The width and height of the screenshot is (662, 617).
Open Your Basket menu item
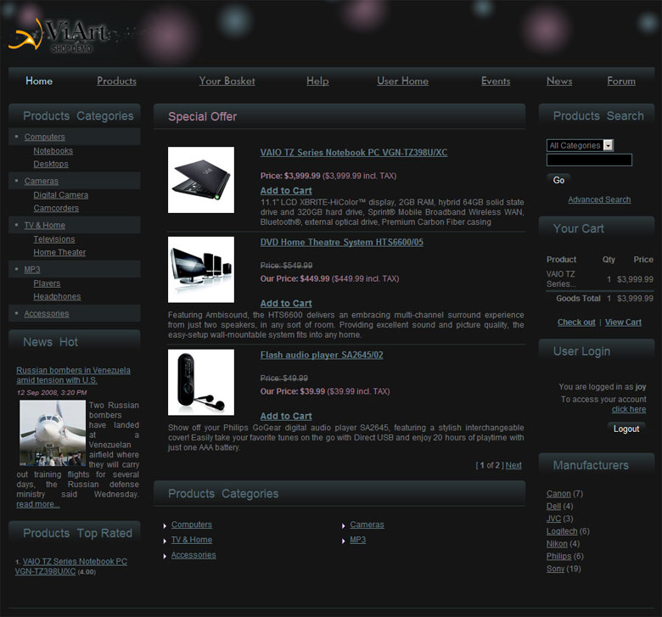coord(227,81)
